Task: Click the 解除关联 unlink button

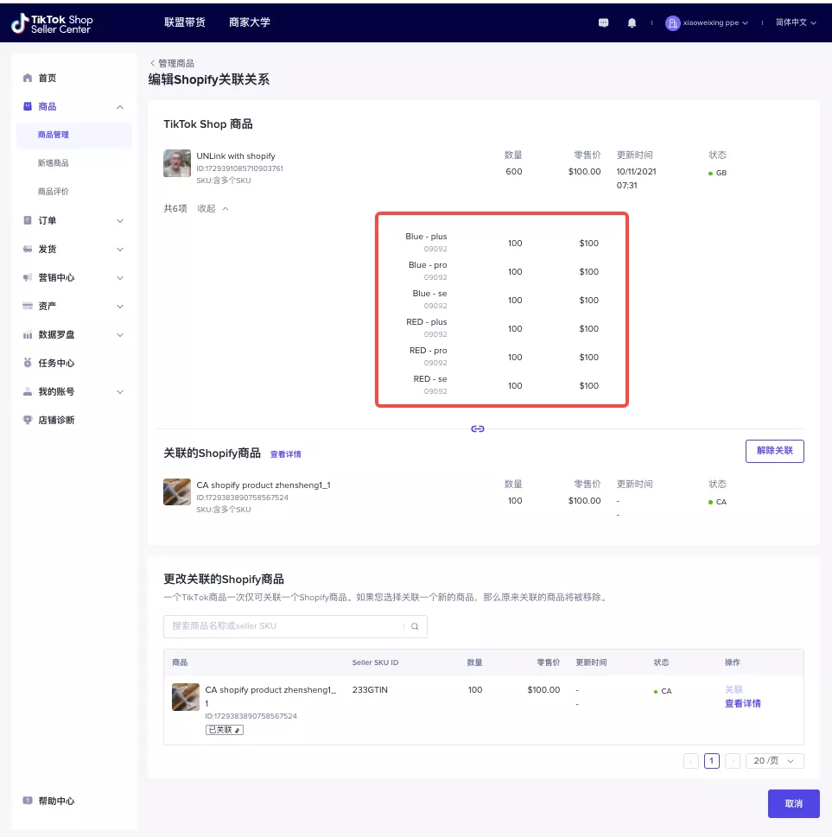Action: pos(774,451)
